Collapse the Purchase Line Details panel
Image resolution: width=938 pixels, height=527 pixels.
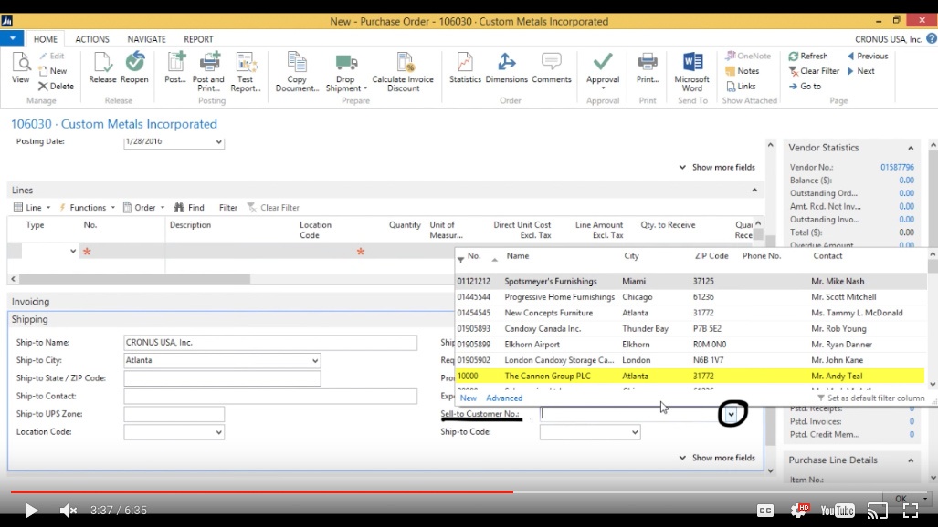(x=911, y=460)
